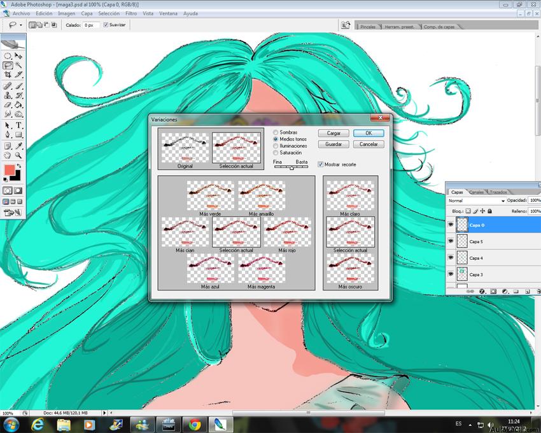Switch to the Canales tab

pos(477,192)
